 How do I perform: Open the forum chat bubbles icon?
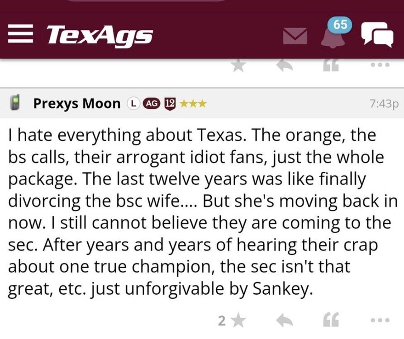(376, 35)
